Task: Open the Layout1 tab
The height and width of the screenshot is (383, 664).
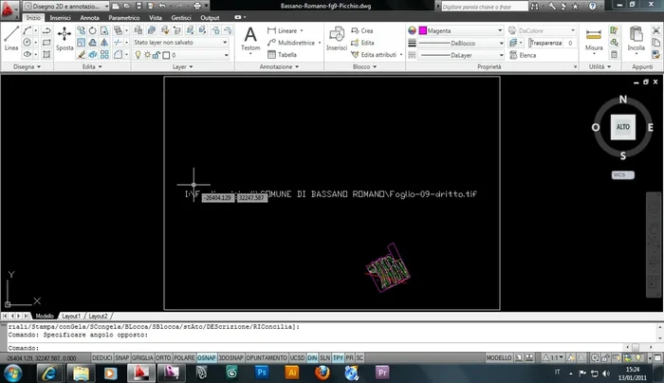Action: point(72,315)
